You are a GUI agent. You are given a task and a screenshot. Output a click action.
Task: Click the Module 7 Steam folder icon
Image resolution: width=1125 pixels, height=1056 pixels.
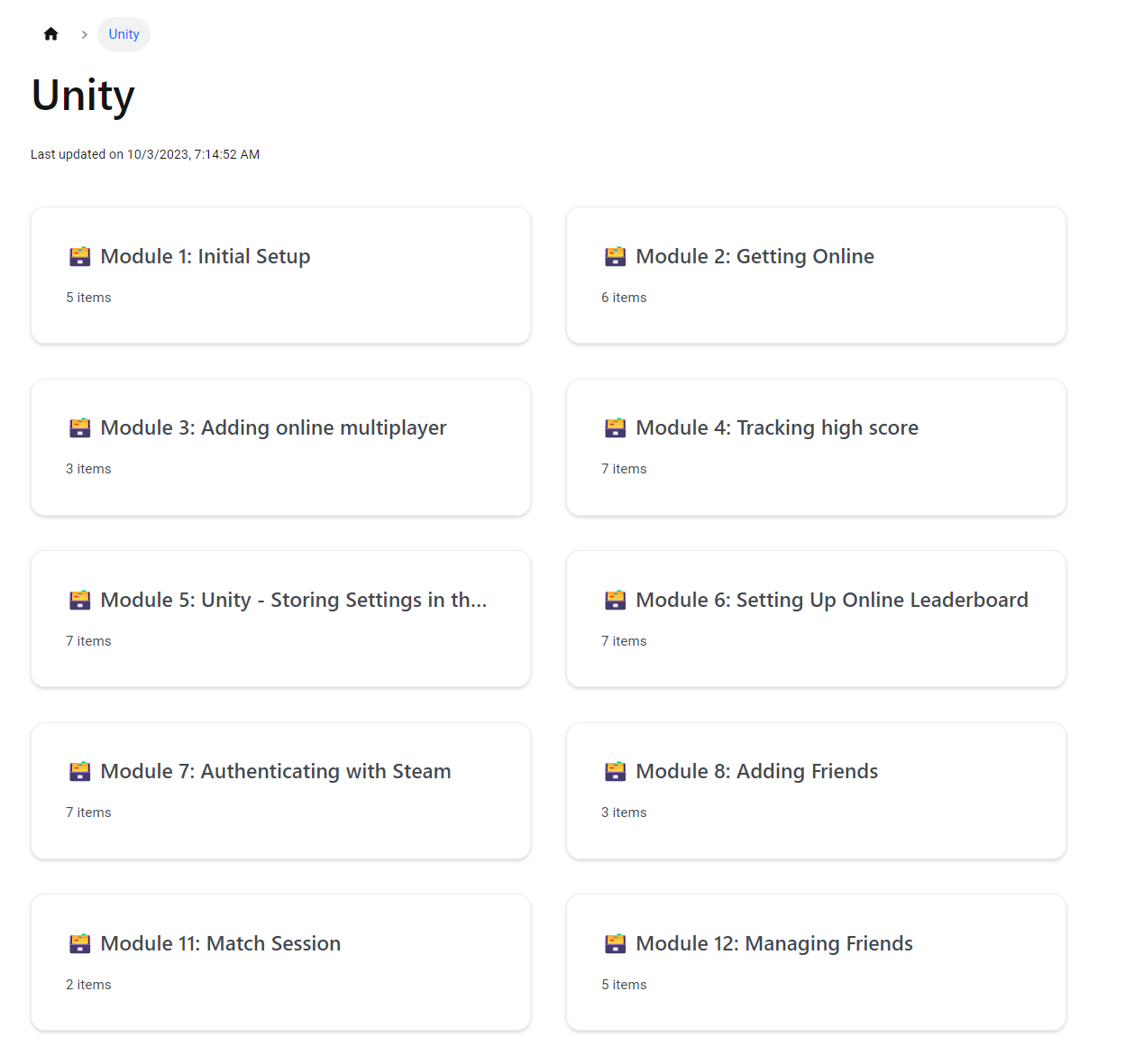[80, 772]
